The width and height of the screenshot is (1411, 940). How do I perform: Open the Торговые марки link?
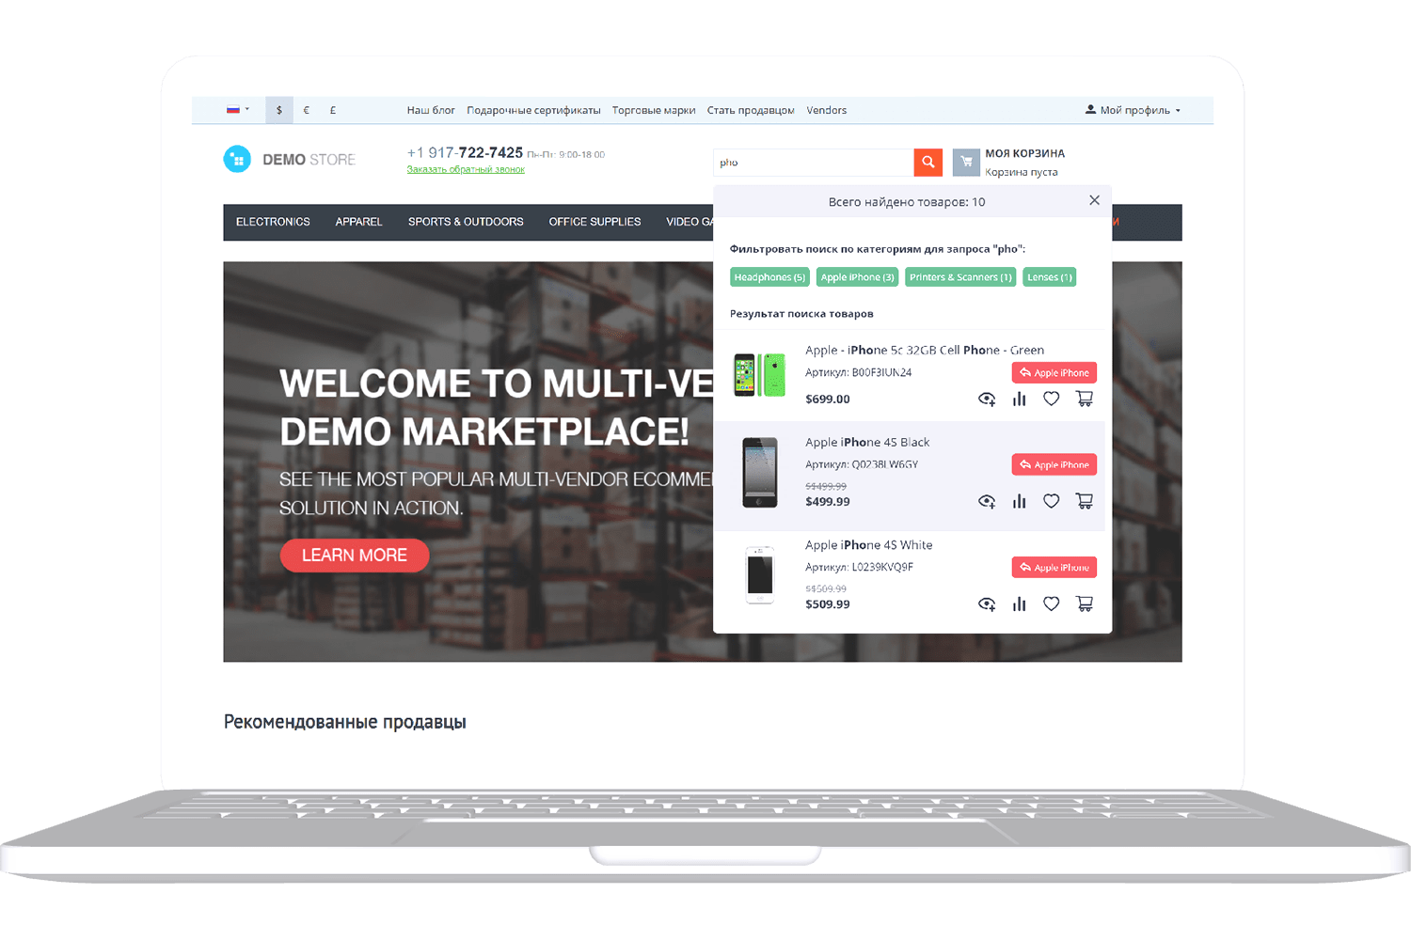click(x=654, y=110)
